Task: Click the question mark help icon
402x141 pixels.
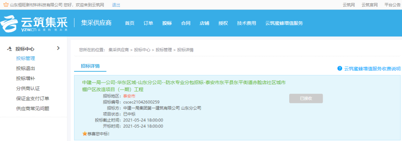Action: [x=340, y=68]
